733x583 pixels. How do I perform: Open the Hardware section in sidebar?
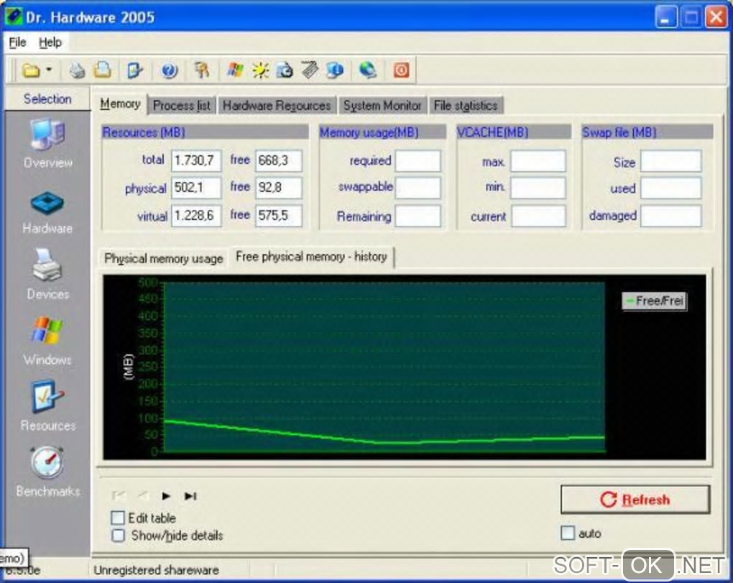click(x=47, y=214)
